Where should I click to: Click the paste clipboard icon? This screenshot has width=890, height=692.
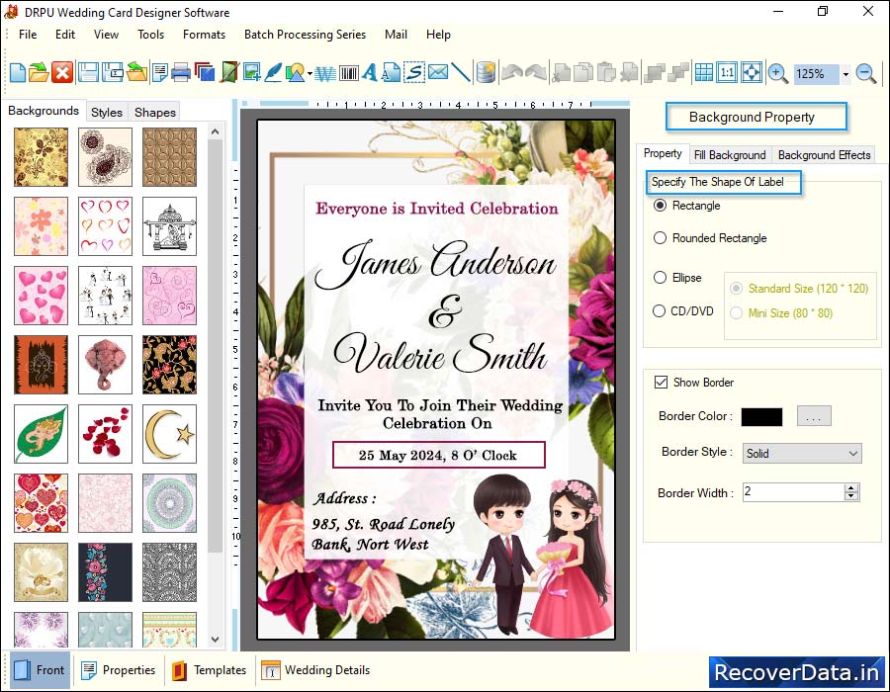(606, 72)
